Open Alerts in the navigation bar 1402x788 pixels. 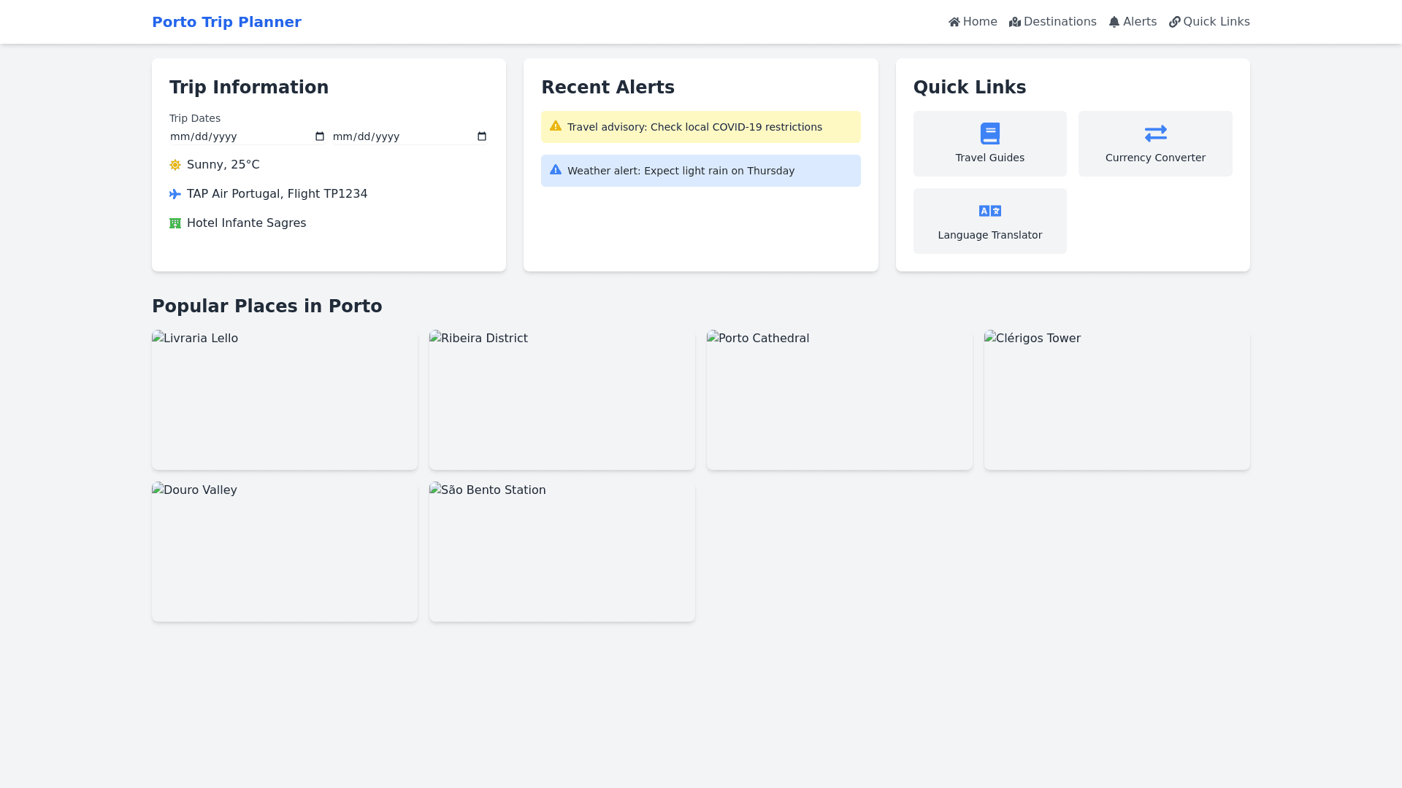(1133, 22)
